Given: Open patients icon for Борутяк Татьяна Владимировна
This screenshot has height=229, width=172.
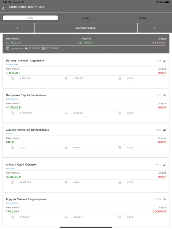Looking at the screenshot, I should 164,199.
